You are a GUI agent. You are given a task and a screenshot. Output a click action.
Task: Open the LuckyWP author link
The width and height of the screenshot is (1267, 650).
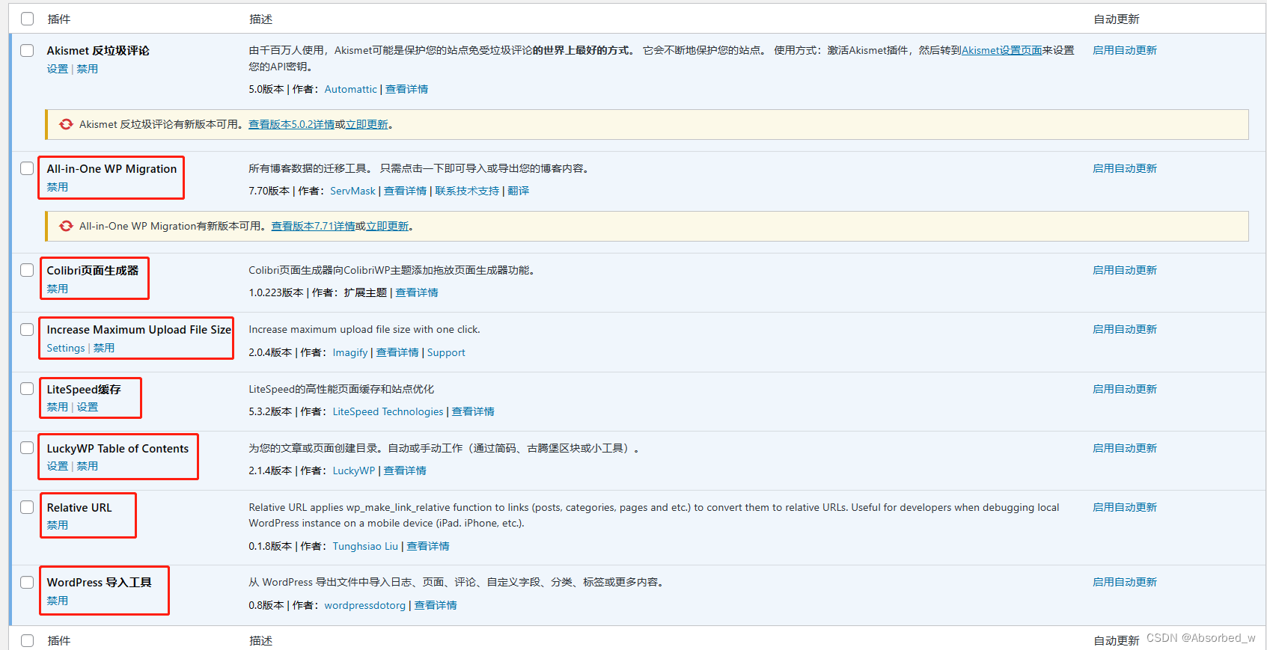[x=354, y=470]
